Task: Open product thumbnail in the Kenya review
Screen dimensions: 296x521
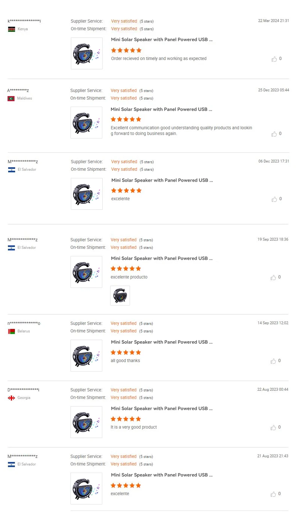Action: [x=87, y=53]
